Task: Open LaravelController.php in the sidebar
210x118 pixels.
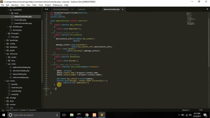Action: click(x=23, y=23)
